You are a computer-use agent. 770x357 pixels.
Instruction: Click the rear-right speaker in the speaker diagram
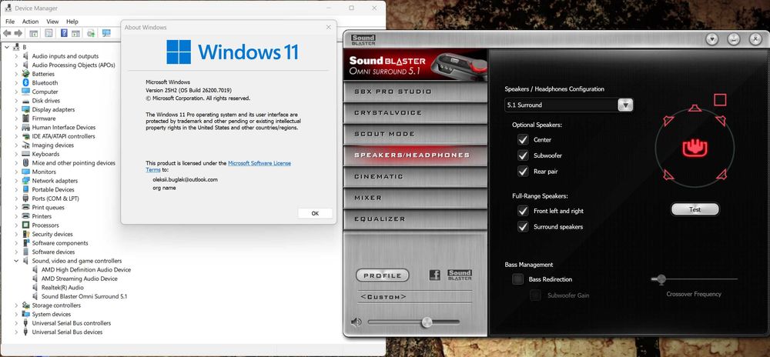721,174
